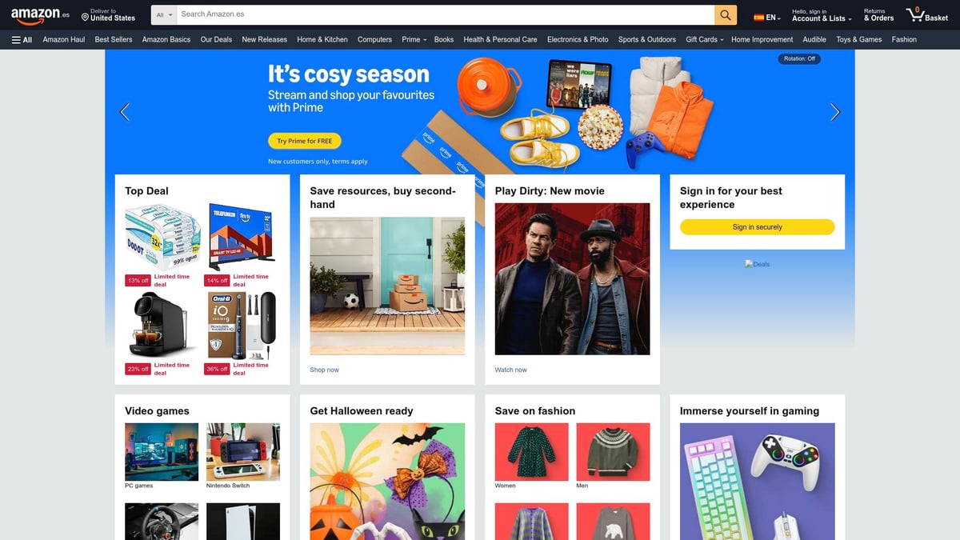The height and width of the screenshot is (540, 960).
Task: Click the Try Prime for FREE button
Action: click(305, 141)
